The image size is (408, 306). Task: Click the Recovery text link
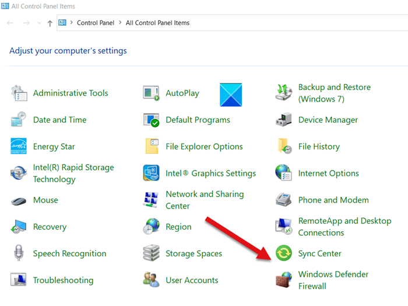[x=50, y=227]
